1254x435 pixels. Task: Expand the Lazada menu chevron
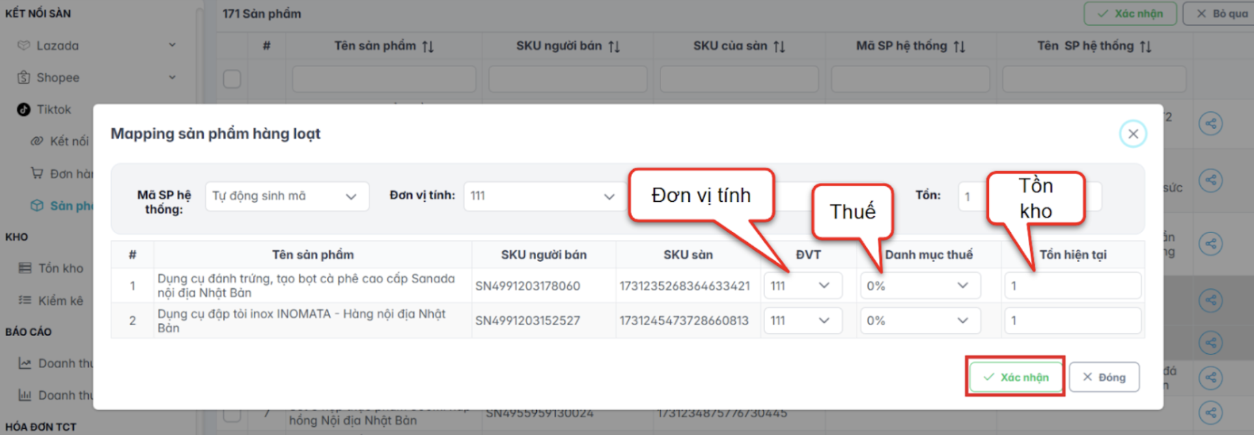(x=172, y=45)
